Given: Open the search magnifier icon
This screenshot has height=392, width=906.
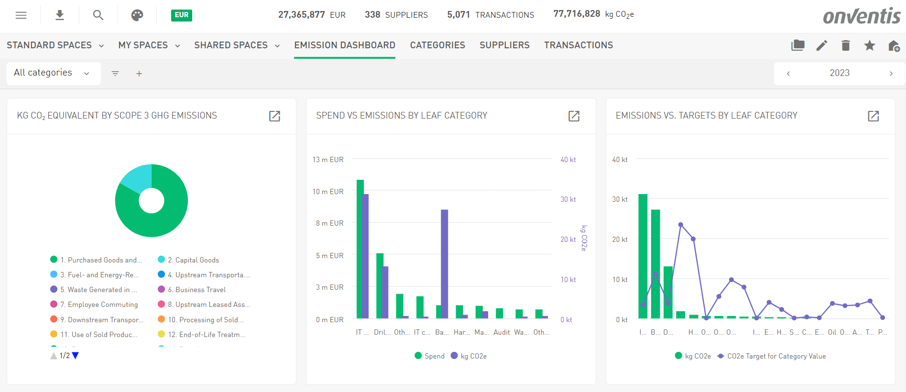Looking at the screenshot, I should pyautogui.click(x=98, y=15).
